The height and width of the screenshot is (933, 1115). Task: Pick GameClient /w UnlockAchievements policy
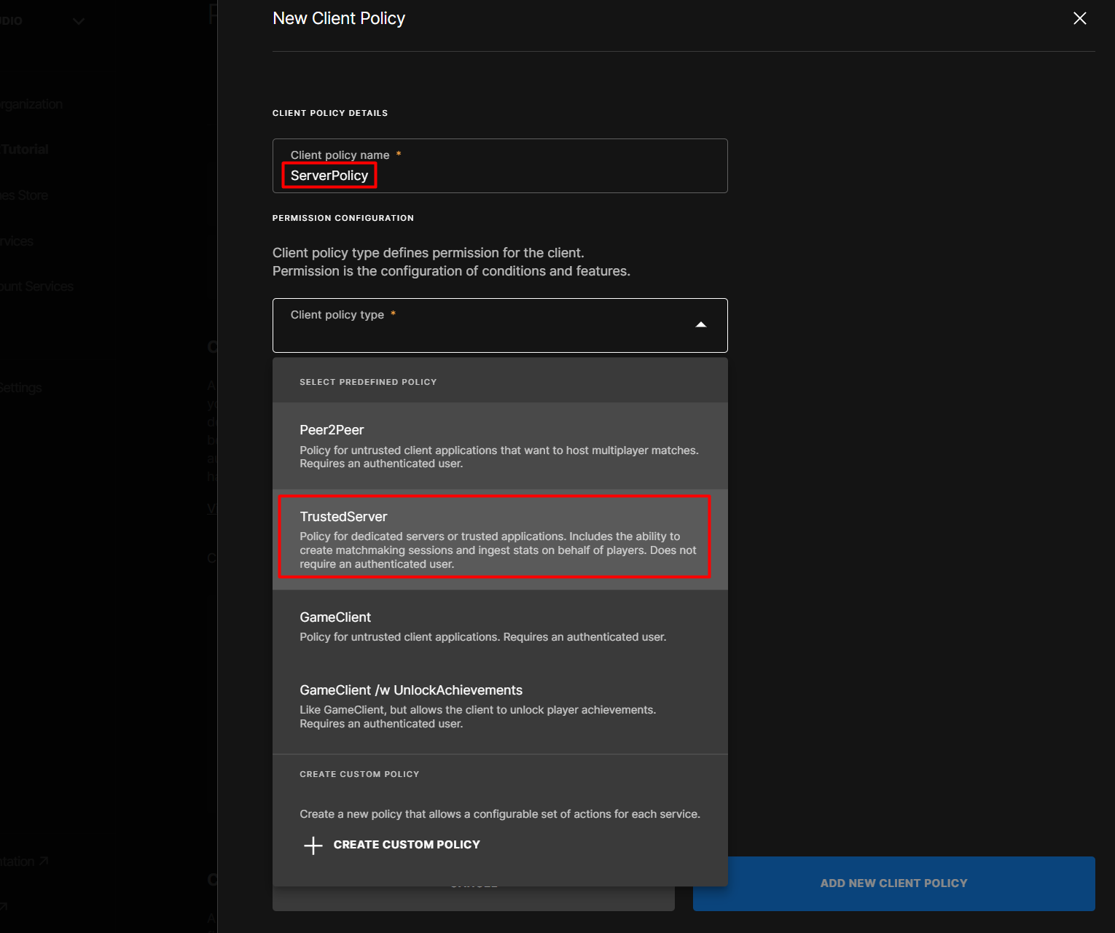(499, 706)
